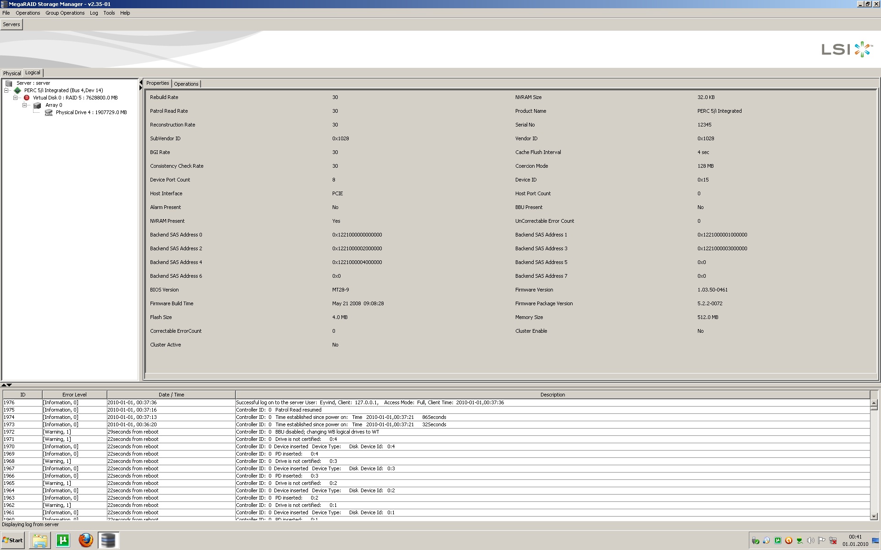Select the Array 0 tree label

[54, 105]
